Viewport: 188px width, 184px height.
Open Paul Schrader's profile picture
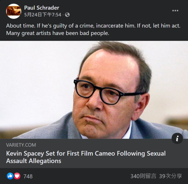click(14, 11)
